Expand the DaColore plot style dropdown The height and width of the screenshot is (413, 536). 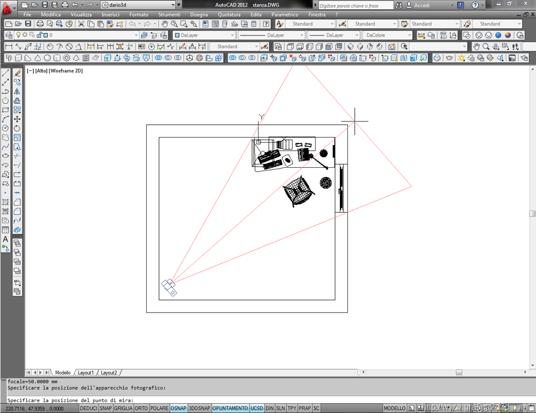[x=387, y=35]
